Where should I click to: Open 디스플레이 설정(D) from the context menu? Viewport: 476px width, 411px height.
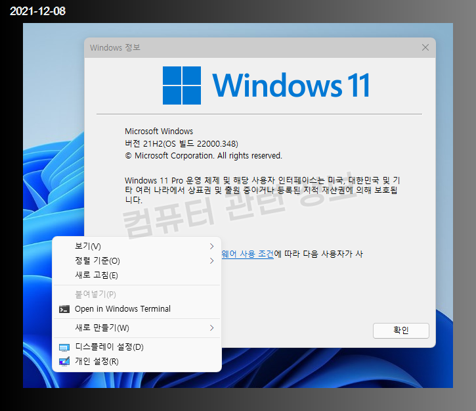click(137, 347)
